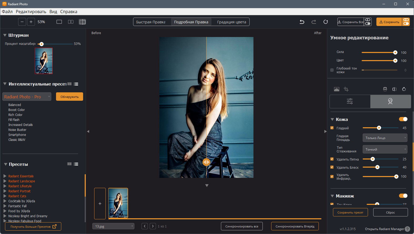Viewport: 414px width, 234px height.
Task: Click the zoom out minus button
Action: [22, 22]
